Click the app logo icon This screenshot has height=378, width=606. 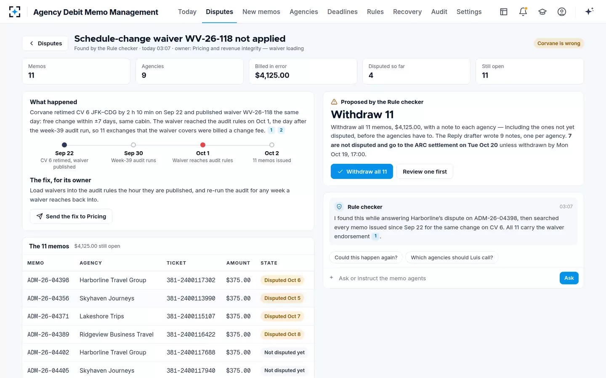[x=15, y=12]
